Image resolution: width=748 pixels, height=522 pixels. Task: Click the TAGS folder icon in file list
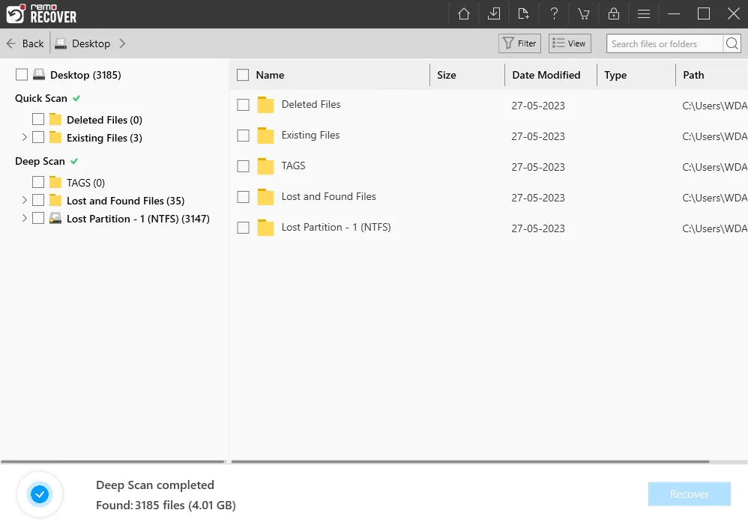265,166
